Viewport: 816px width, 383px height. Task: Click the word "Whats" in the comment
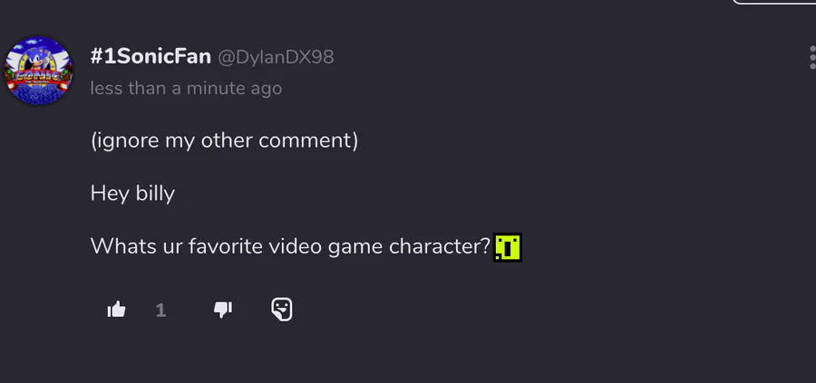click(118, 246)
